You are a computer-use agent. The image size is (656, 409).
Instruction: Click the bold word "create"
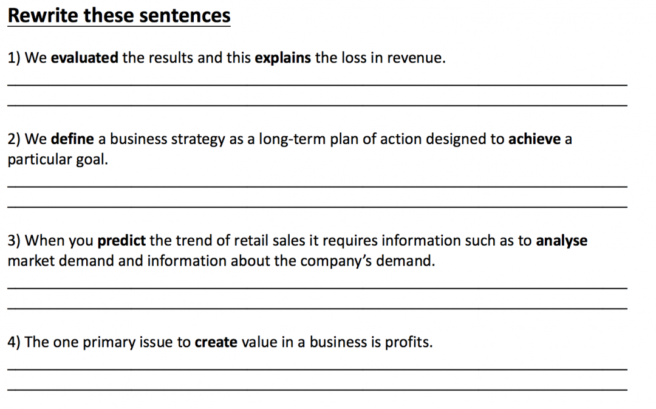click(216, 342)
